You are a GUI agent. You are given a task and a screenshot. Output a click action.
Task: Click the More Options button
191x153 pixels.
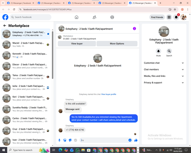(x=117, y=44)
